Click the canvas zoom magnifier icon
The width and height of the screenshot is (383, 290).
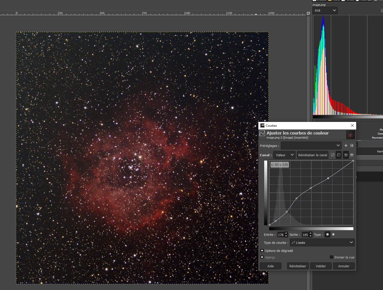point(308,13)
